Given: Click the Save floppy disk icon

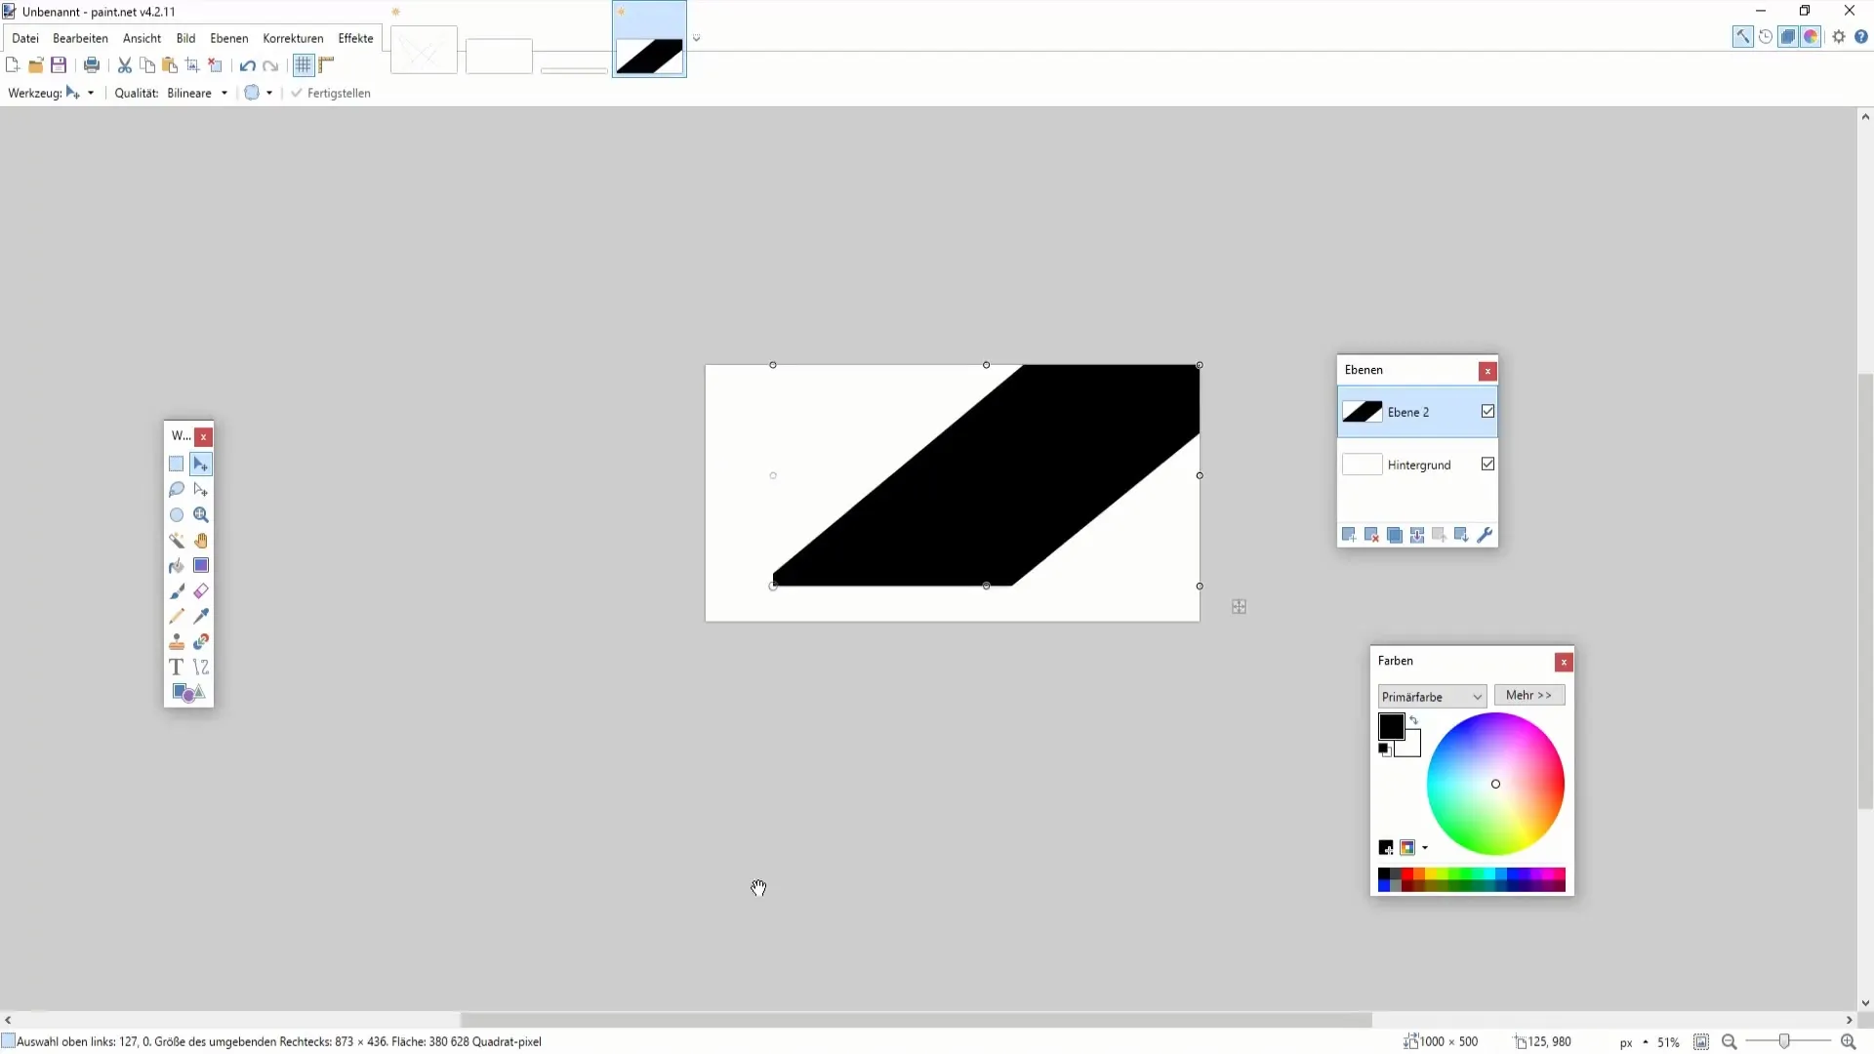Looking at the screenshot, I should (59, 65).
